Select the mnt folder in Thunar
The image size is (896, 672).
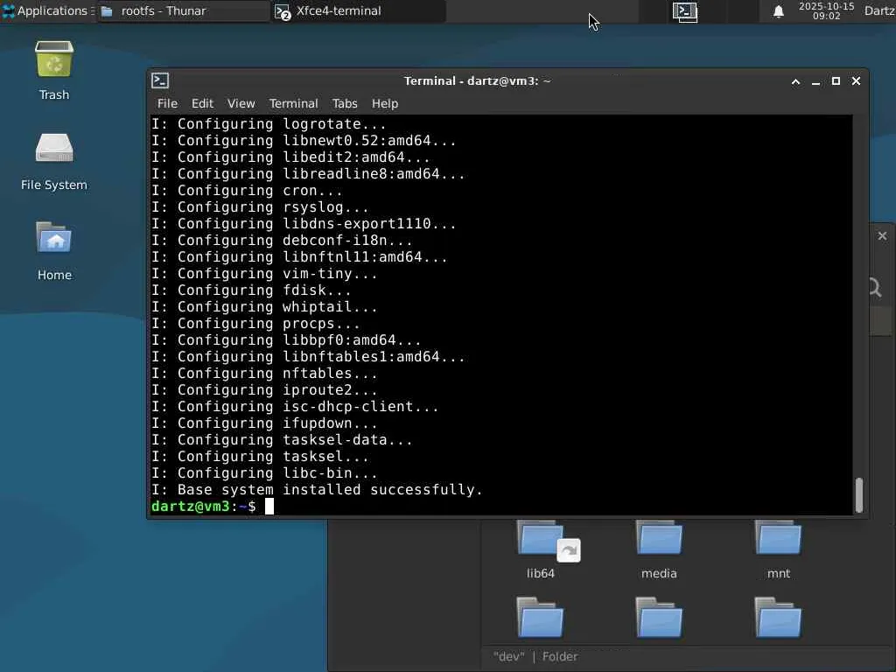pos(778,549)
